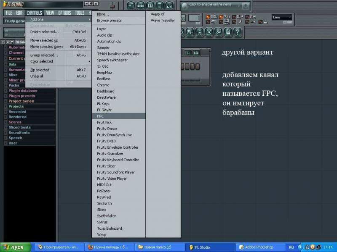Click the scissors cut icon
The image size is (337, 252).
click(x=209, y=32)
